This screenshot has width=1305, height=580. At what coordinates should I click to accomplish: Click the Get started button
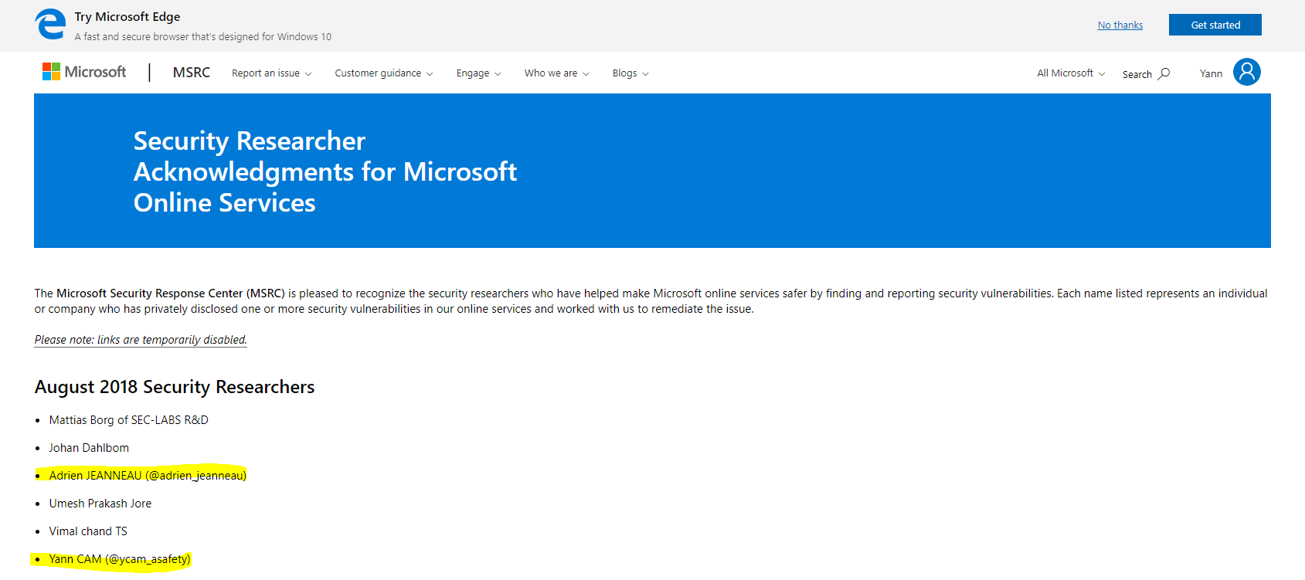pos(1215,25)
